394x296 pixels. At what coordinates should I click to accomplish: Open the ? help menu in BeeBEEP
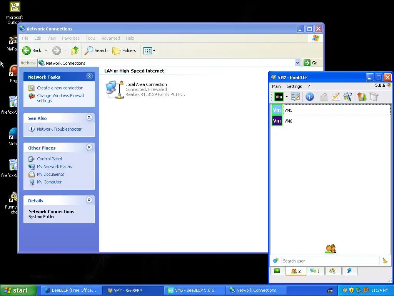309,86
